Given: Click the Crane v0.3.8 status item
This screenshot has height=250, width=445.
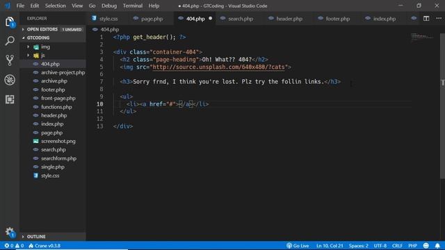Looking at the screenshot, I should 44,246.
